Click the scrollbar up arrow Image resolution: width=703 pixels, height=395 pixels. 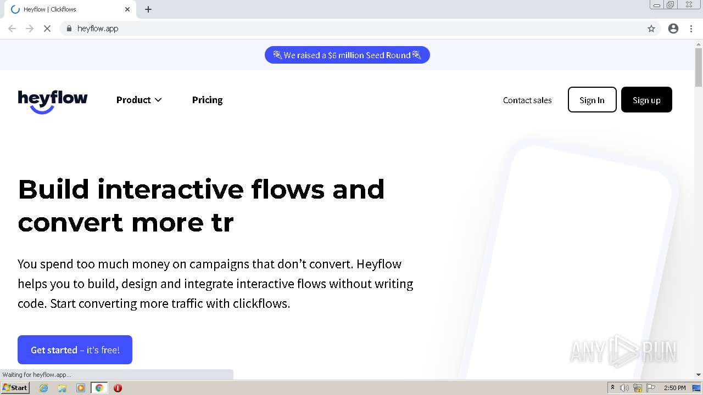pyautogui.click(x=699, y=43)
